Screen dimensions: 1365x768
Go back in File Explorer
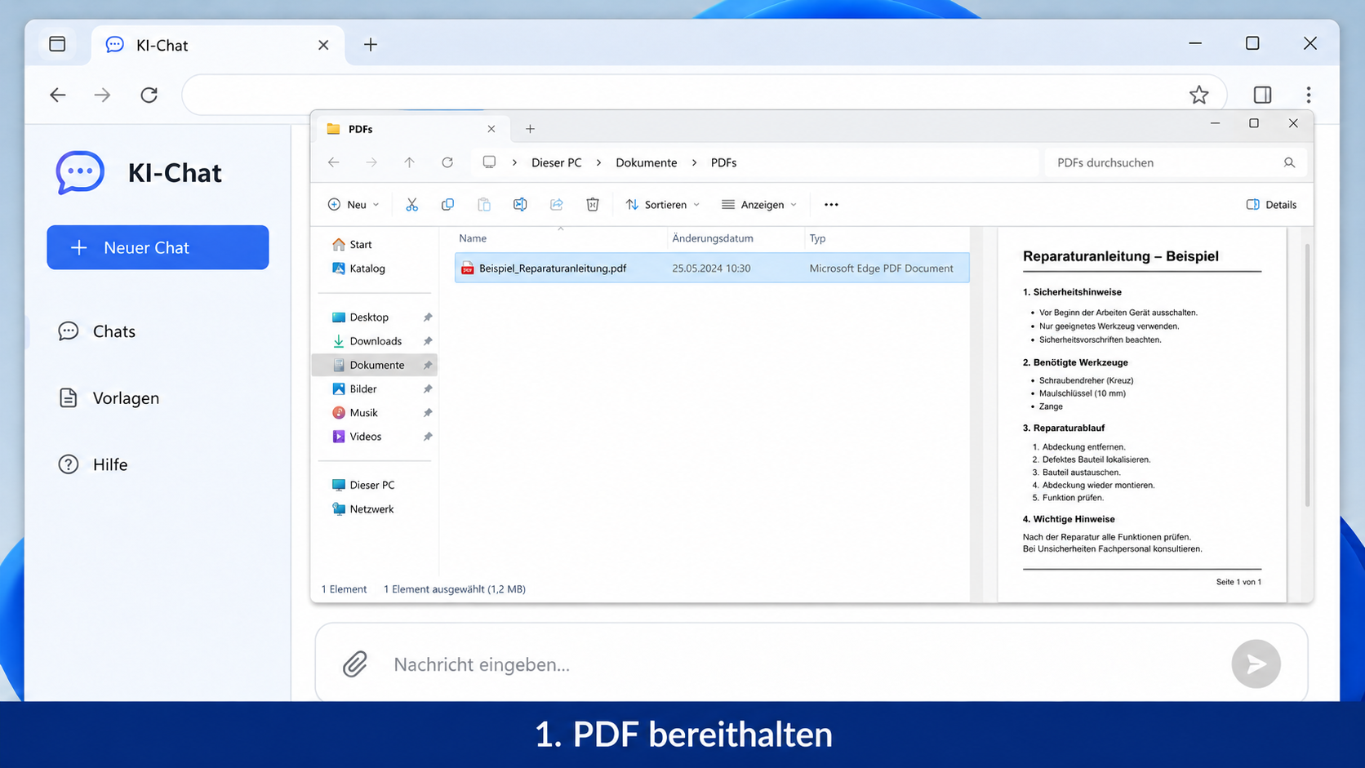pyautogui.click(x=334, y=162)
